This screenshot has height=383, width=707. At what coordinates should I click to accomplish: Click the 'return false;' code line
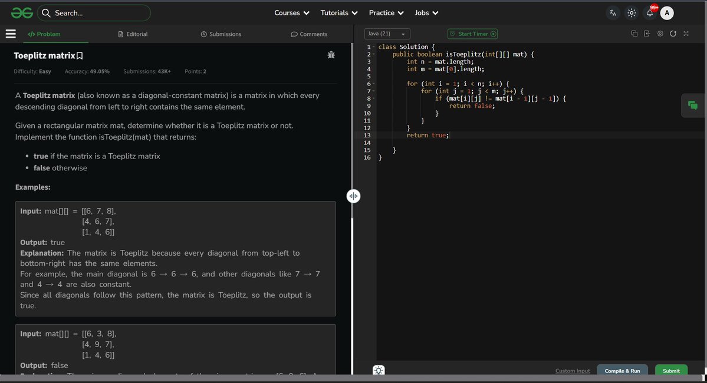pyautogui.click(x=472, y=106)
